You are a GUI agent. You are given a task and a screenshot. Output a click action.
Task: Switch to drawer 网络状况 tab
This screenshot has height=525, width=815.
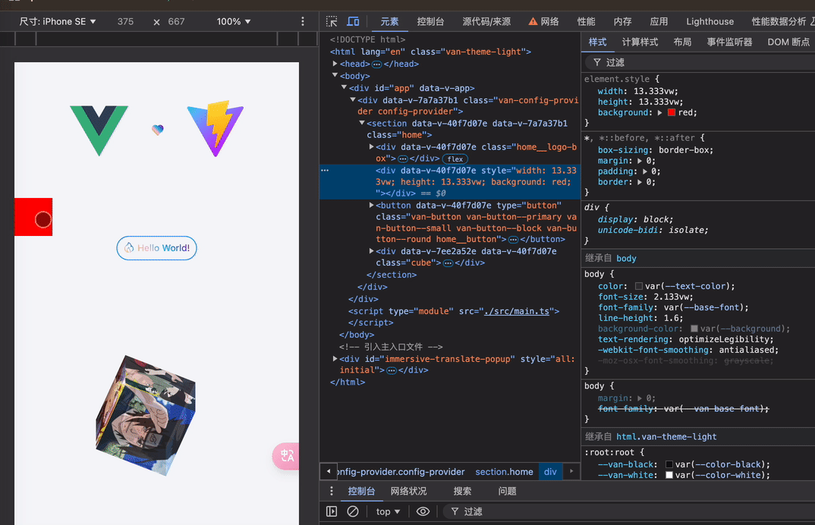click(x=408, y=491)
